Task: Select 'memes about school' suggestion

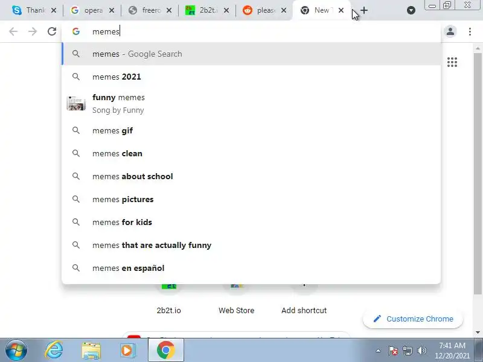Action: coord(251,176)
